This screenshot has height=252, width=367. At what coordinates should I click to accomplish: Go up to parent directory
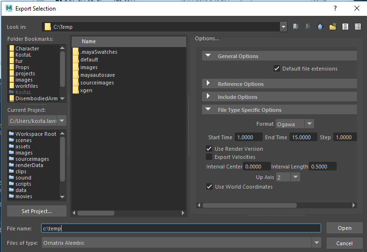(x=320, y=27)
